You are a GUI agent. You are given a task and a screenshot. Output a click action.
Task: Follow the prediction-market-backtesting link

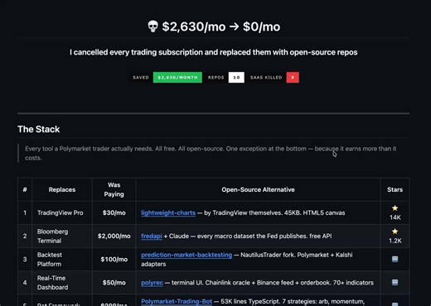[186, 255]
